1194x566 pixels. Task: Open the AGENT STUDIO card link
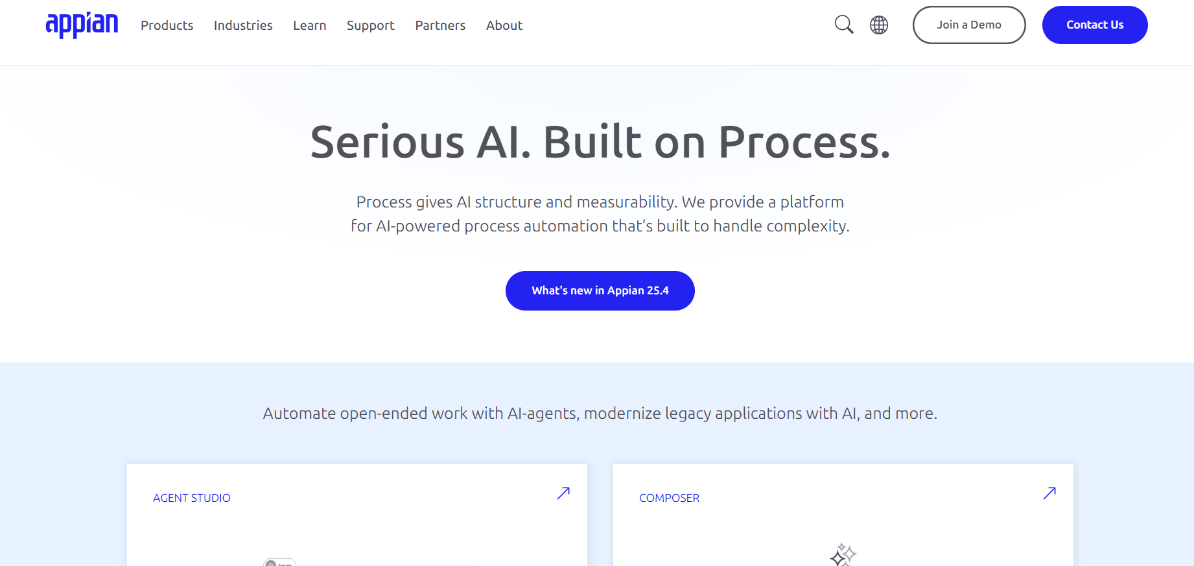(192, 498)
